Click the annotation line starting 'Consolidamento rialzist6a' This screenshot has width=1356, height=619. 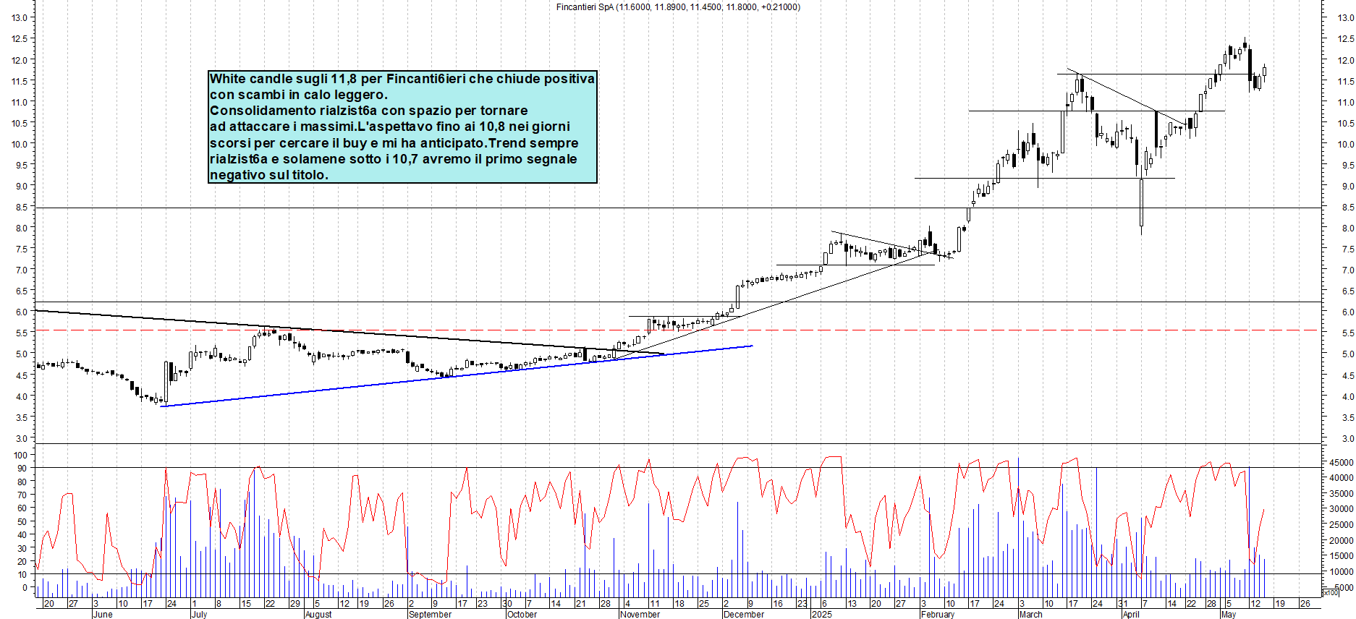click(369, 111)
